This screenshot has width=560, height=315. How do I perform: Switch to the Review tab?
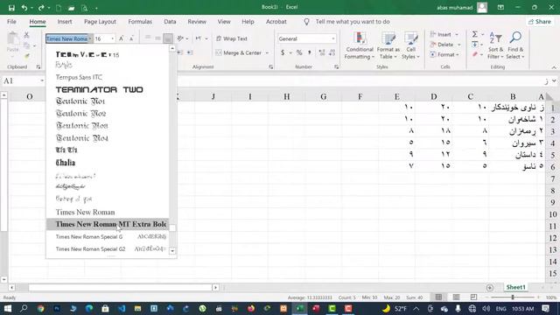click(x=197, y=22)
